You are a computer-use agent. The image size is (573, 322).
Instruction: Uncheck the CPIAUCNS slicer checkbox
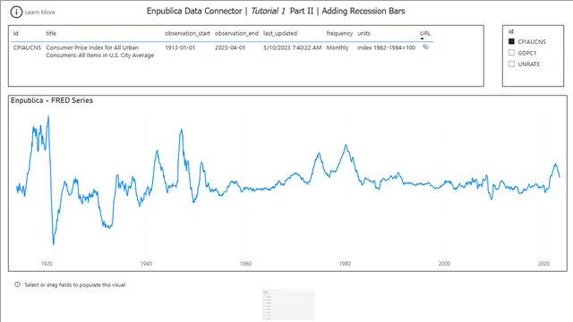click(511, 42)
